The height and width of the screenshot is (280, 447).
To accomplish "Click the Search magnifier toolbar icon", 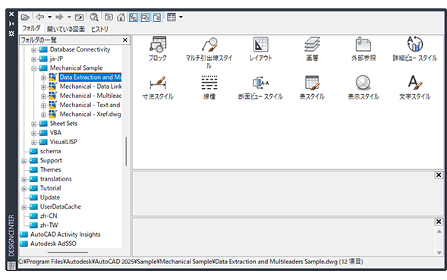I will pyautogui.click(x=94, y=17).
